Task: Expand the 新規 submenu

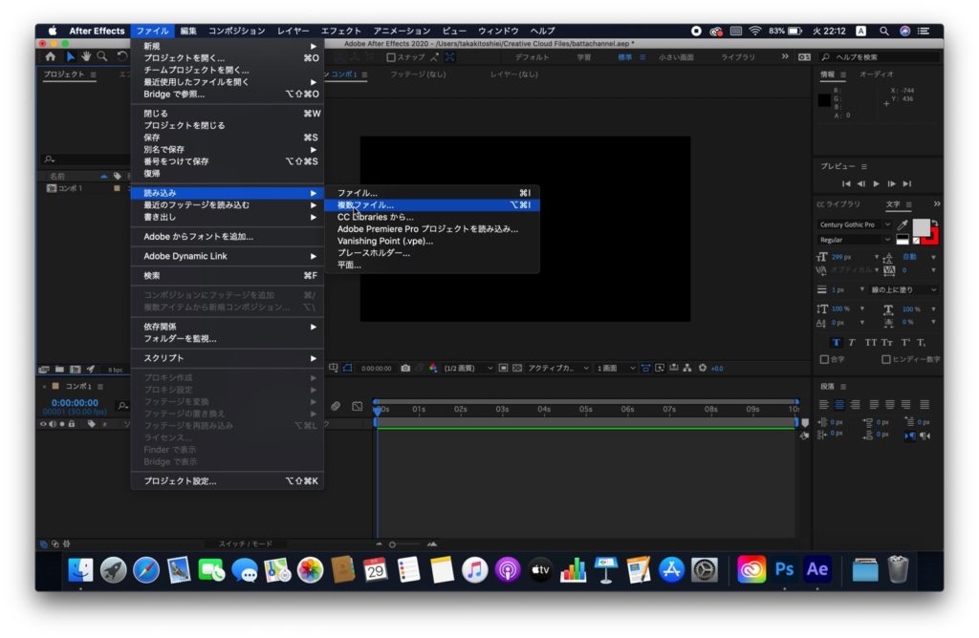Action: point(228,46)
